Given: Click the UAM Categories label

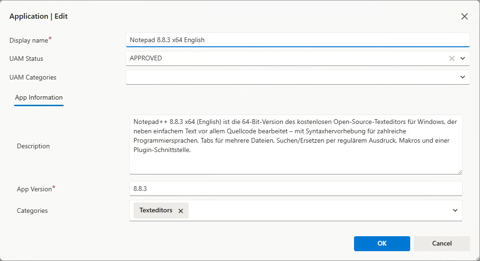Looking at the screenshot, I should [33, 77].
